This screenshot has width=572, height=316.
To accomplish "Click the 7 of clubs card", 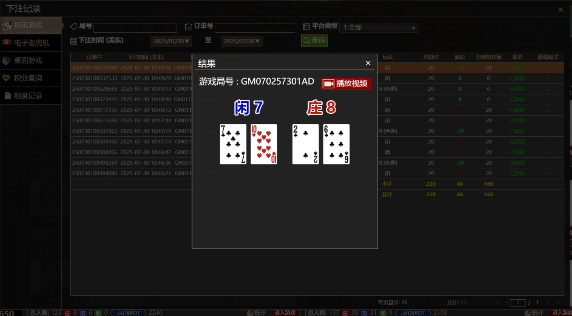I will coord(233,144).
